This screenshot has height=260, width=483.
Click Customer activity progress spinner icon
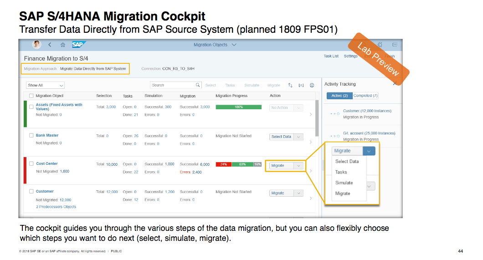(x=335, y=114)
